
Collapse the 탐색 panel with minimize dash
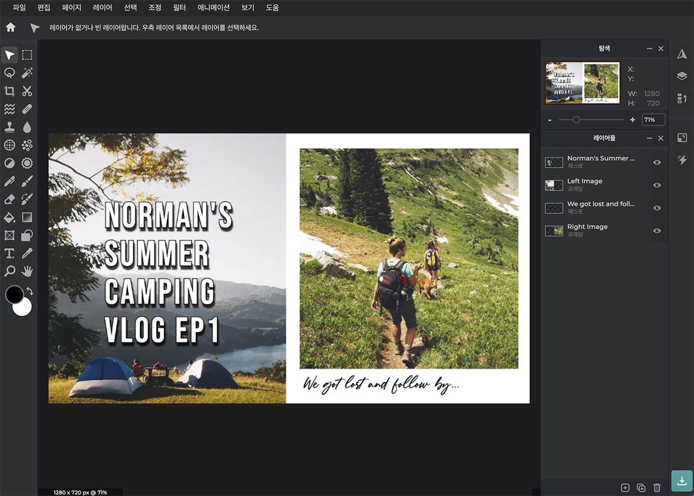click(x=649, y=49)
